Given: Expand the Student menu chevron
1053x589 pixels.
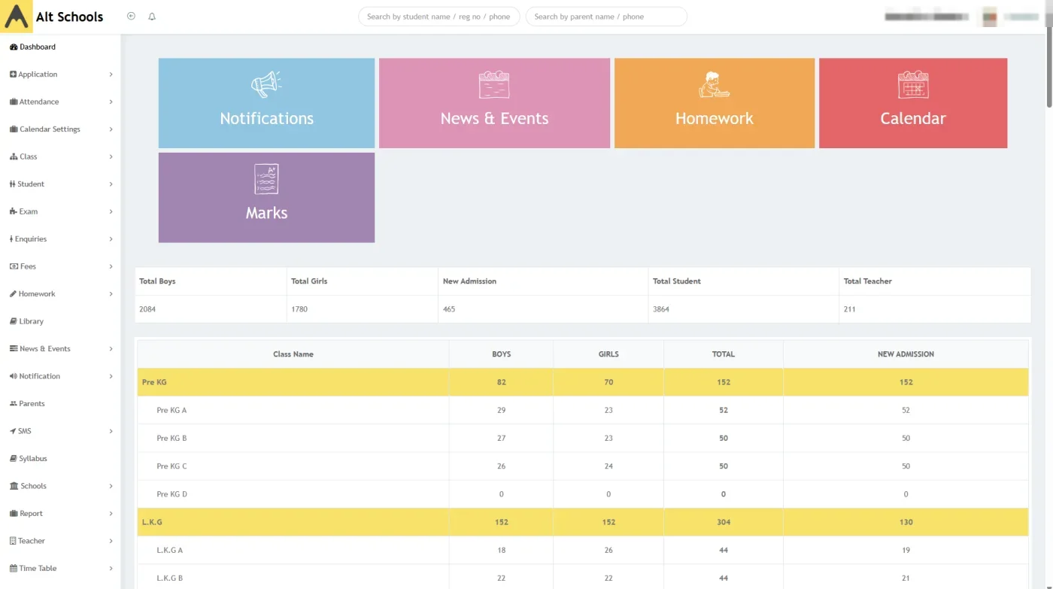Looking at the screenshot, I should click(x=111, y=184).
